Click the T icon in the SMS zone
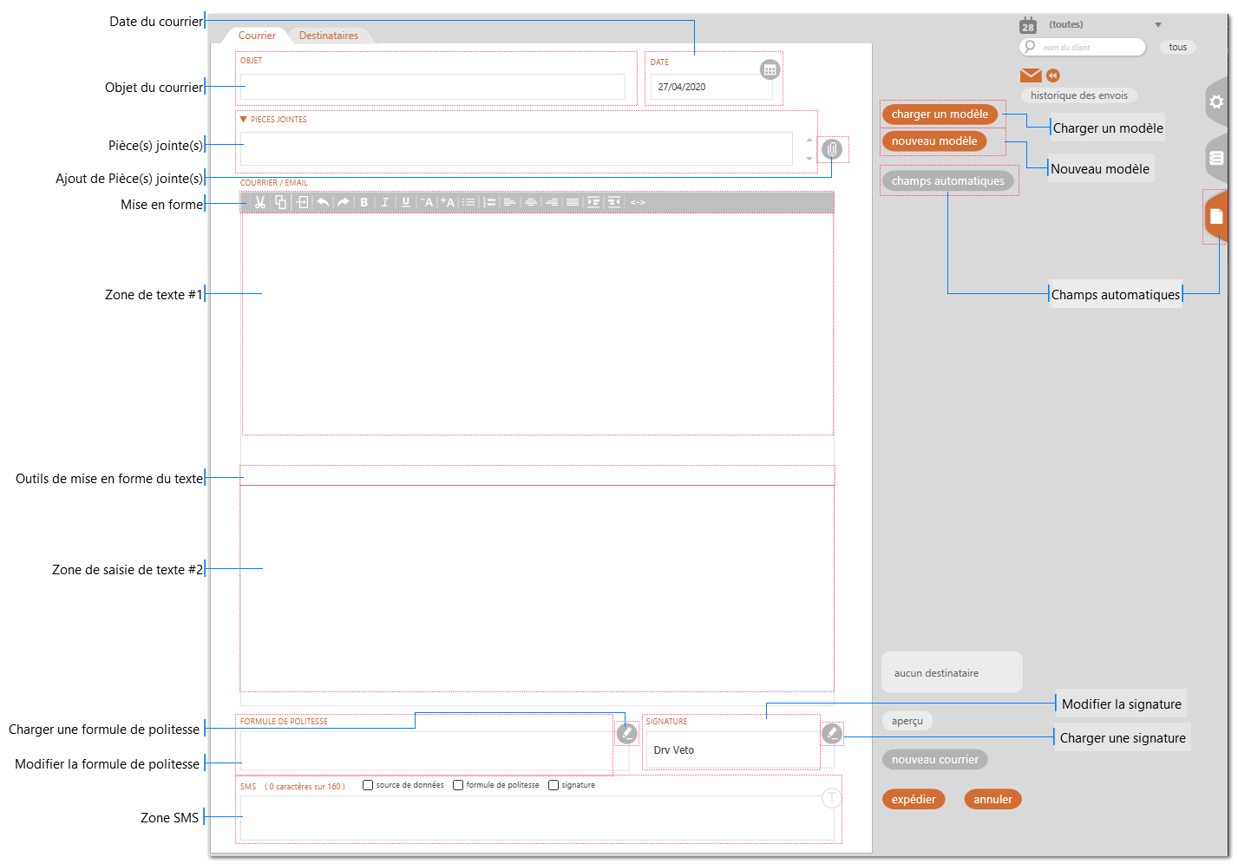The image size is (1238, 864). point(831,797)
